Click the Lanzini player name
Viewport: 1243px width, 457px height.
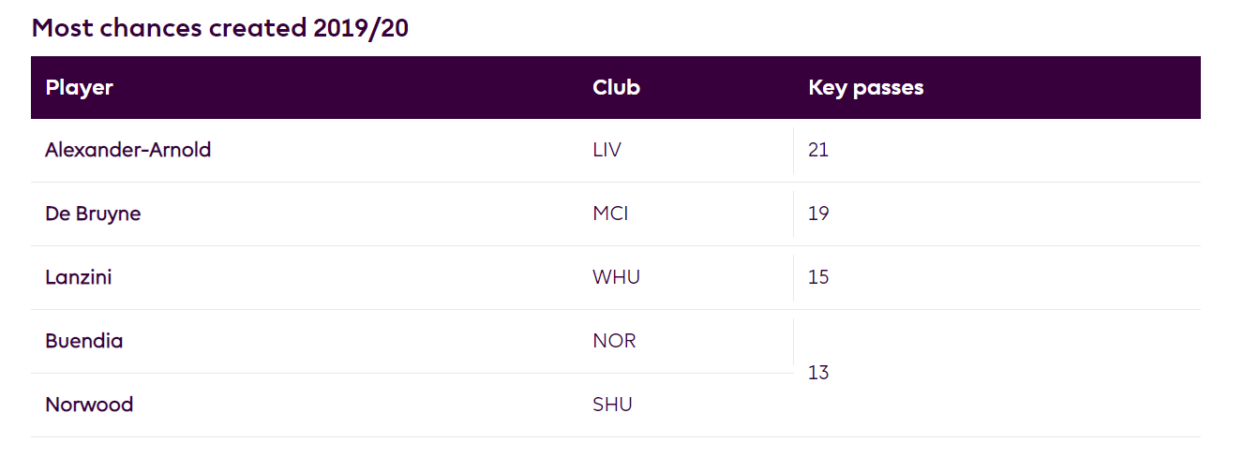[79, 277]
